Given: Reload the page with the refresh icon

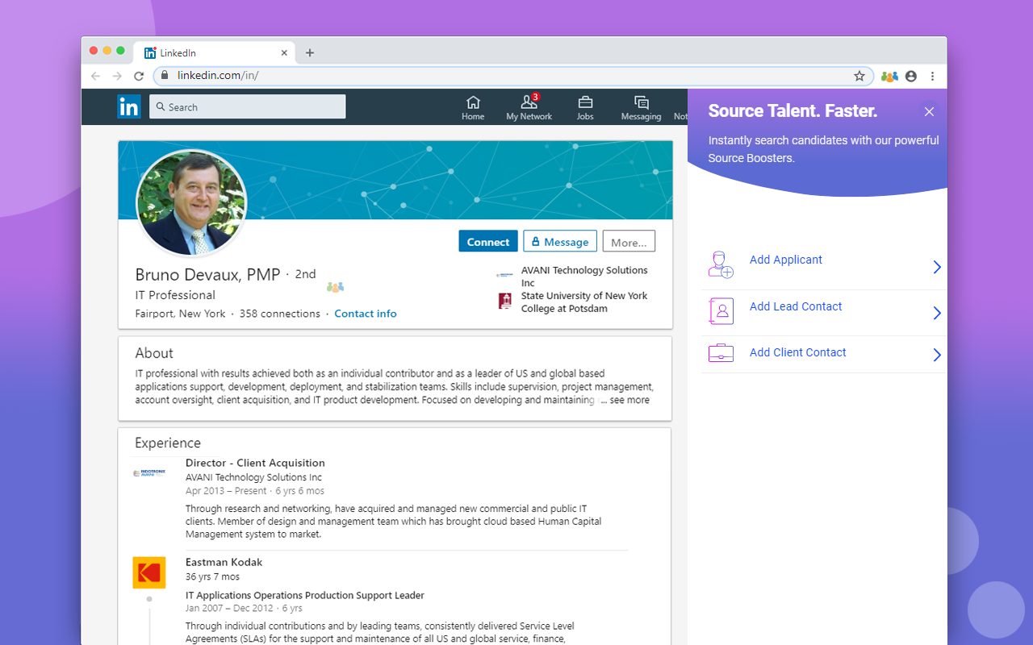Looking at the screenshot, I should pyautogui.click(x=139, y=76).
